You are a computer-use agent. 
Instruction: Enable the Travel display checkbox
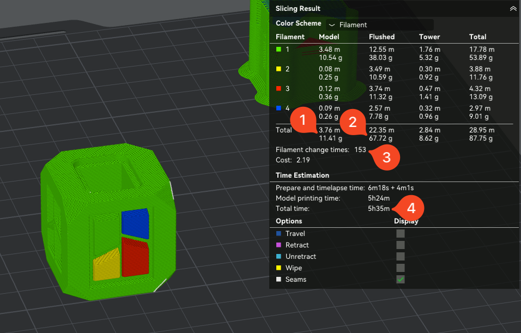(401, 233)
